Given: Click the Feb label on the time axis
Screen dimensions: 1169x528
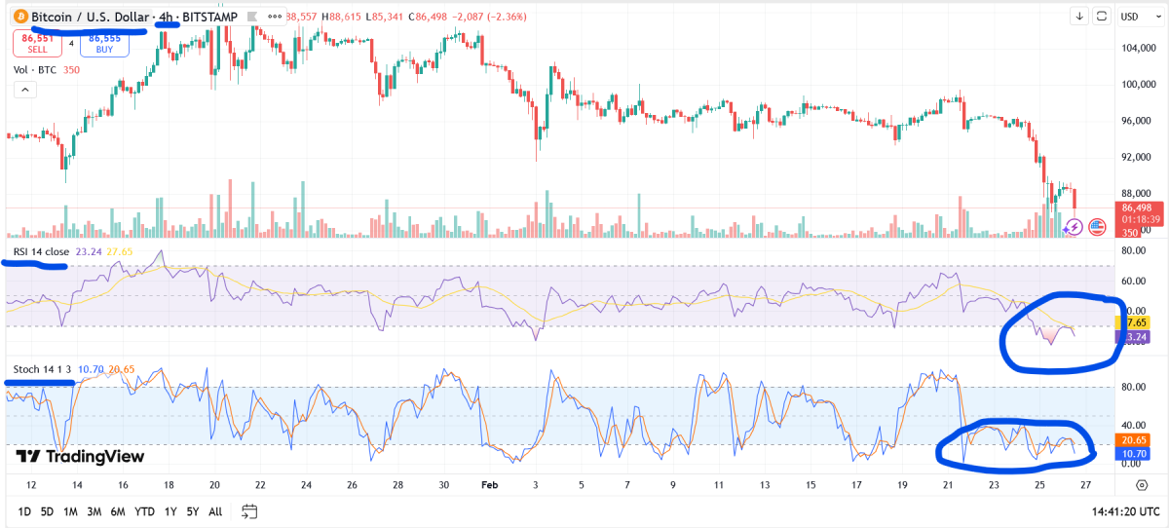Looking at the screenshot, I should pyautogui.click(x=490, y=484).
